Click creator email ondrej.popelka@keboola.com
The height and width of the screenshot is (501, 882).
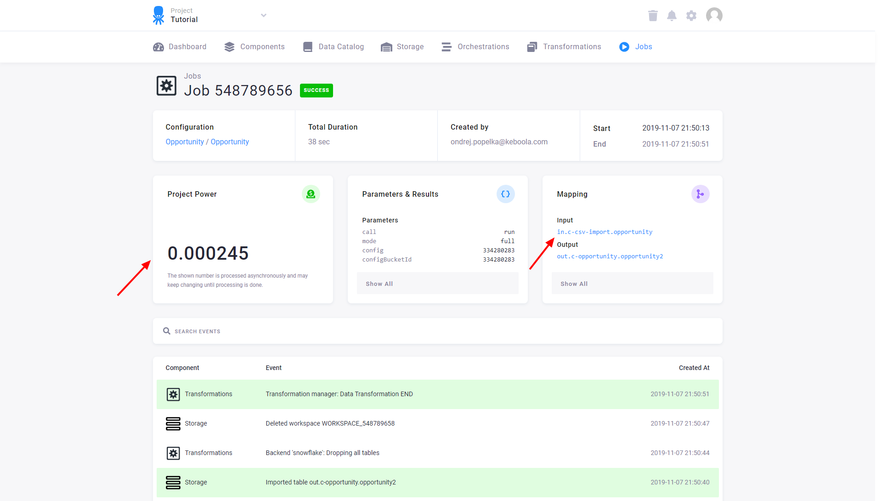pyautogui.click(x=499, y=142)
